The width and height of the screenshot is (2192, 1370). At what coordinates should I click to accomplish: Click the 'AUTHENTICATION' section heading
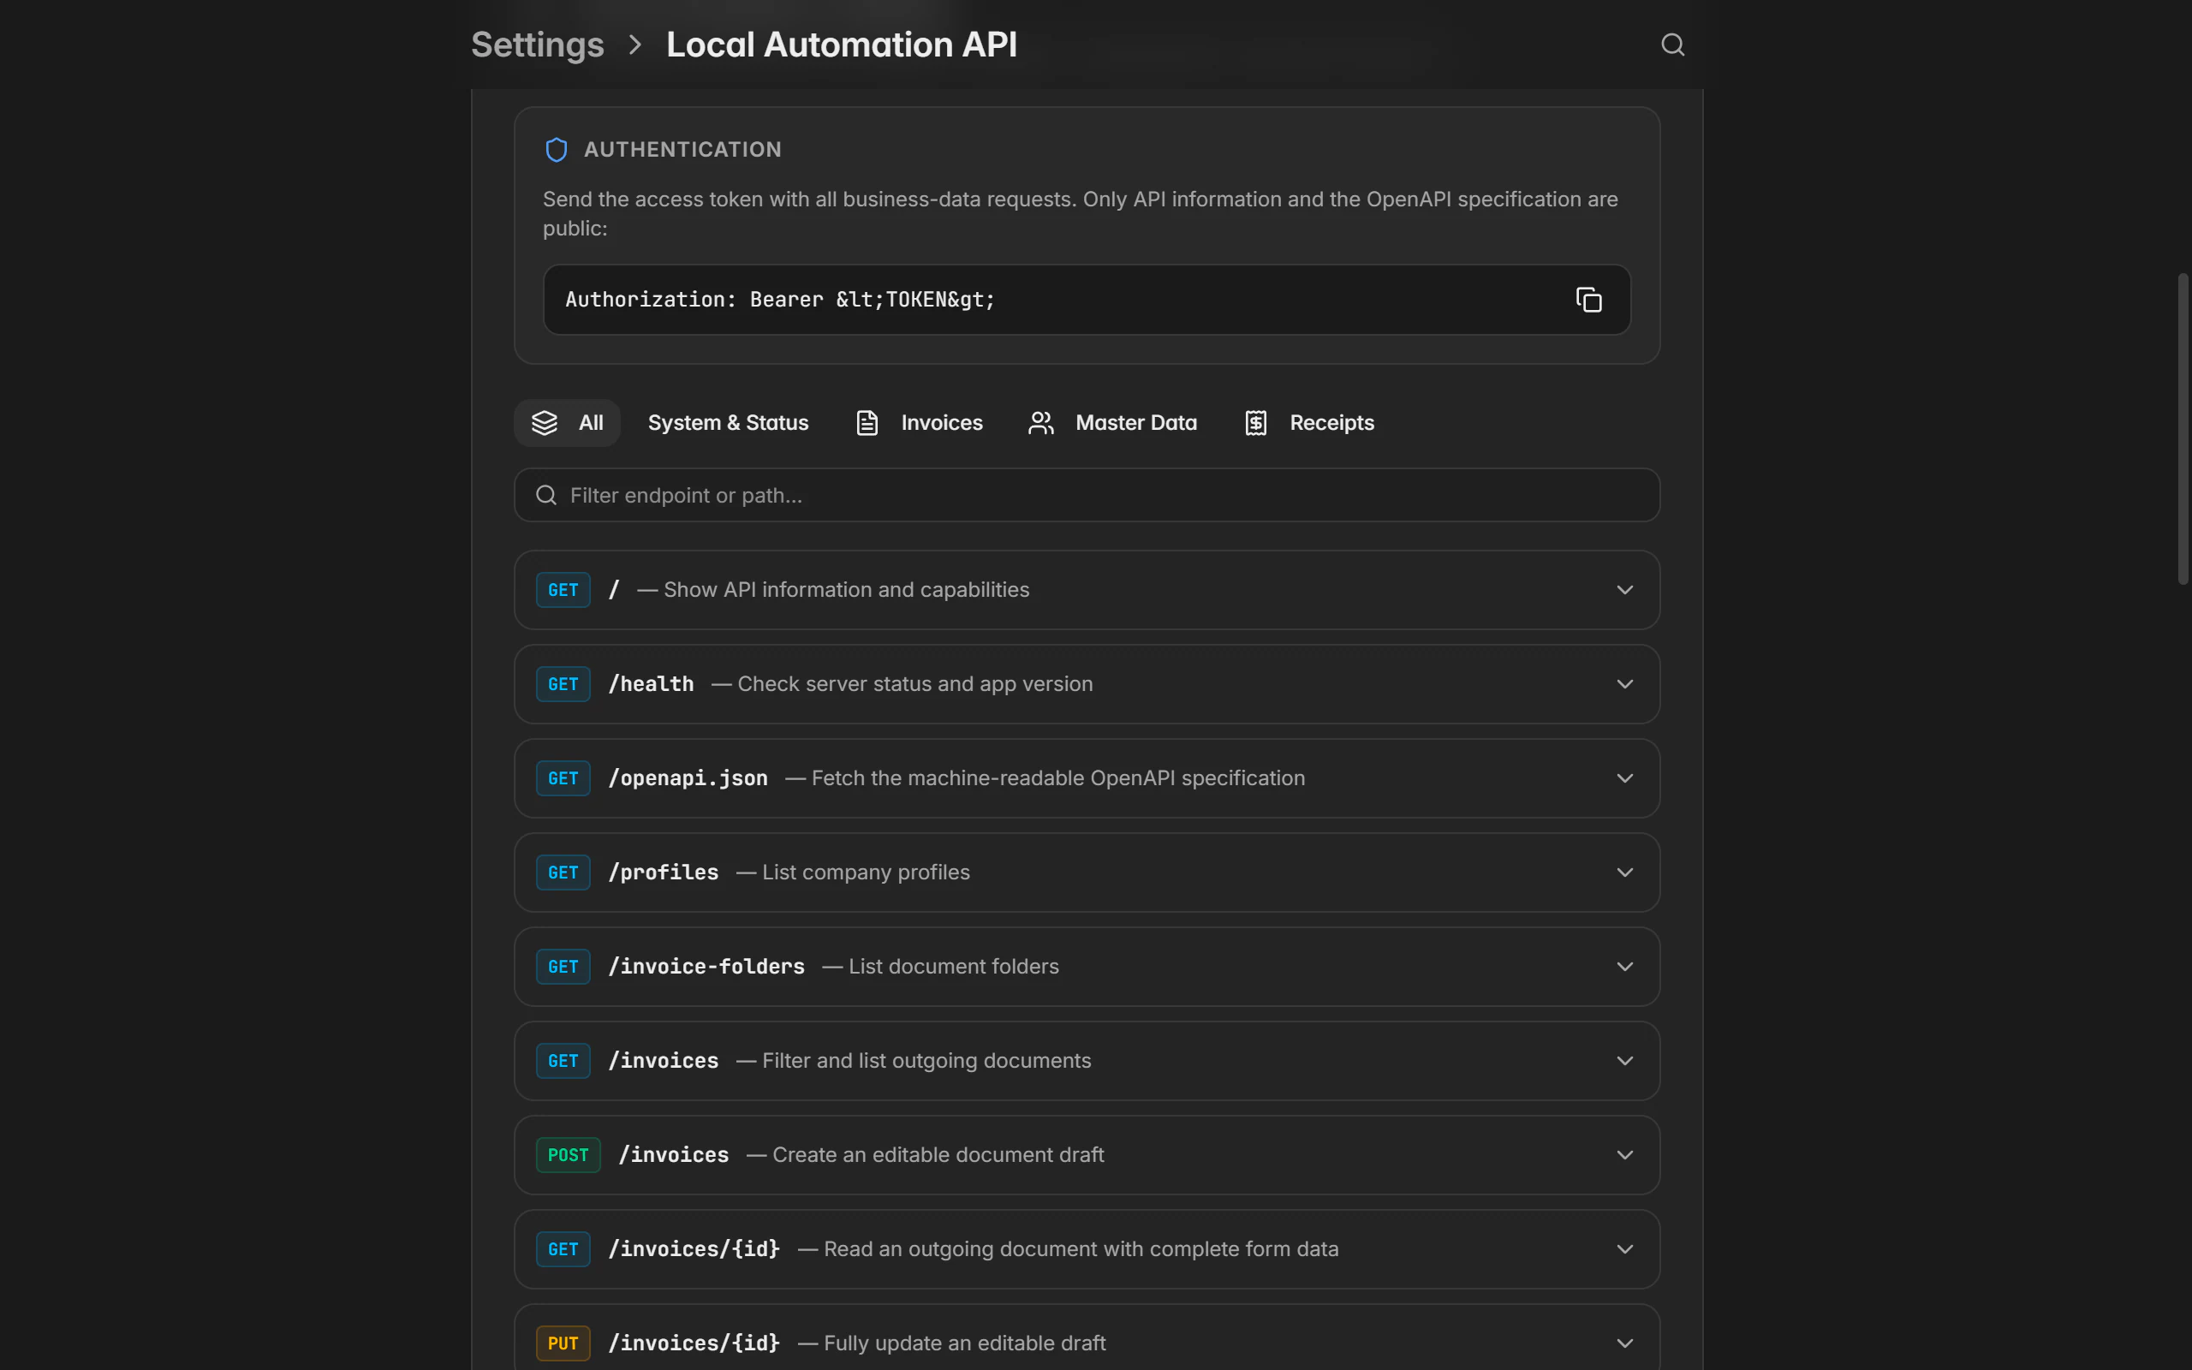[x=683, y=150]
